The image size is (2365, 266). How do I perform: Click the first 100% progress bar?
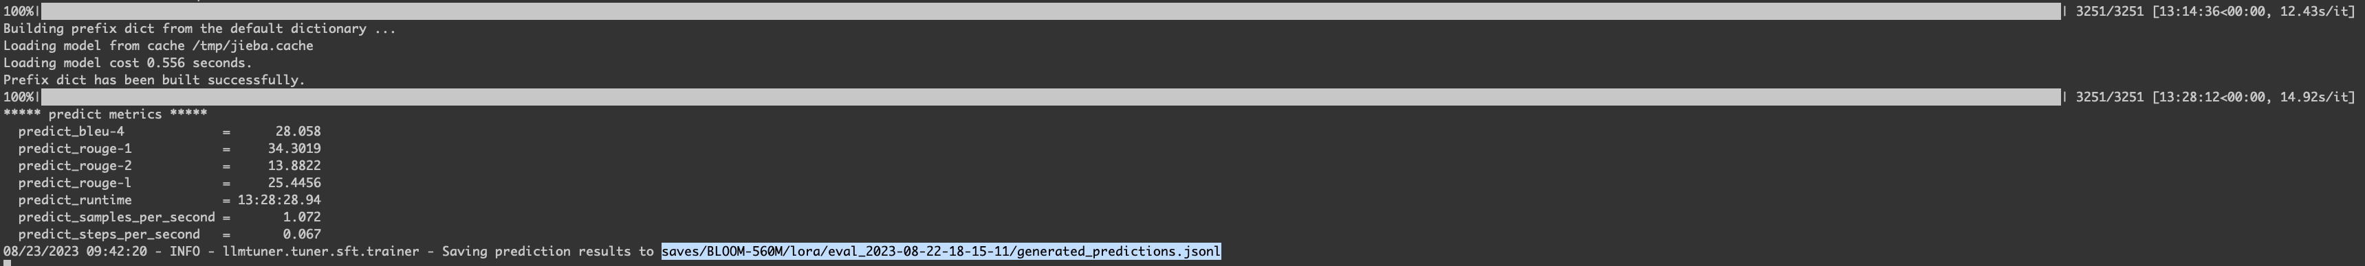point(1051,11)
